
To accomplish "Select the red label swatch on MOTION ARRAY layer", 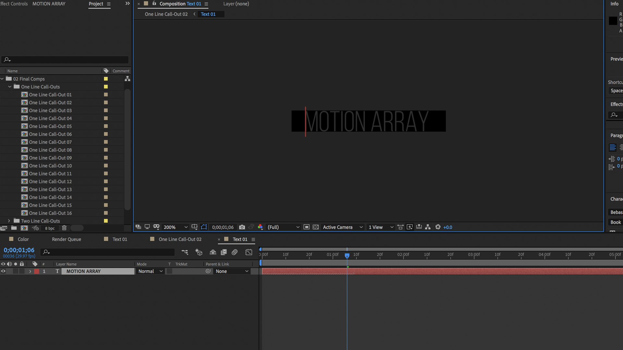I will [x=37, y=271].
